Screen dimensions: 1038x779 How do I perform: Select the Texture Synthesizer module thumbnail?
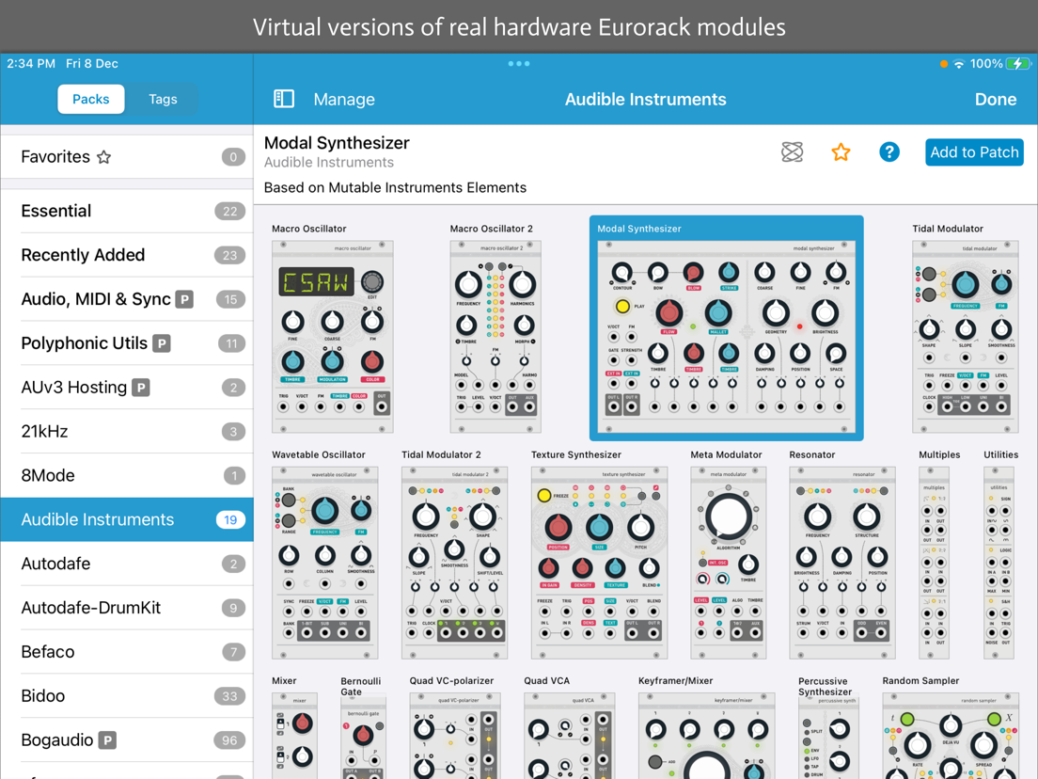pyautogui.click(x=599, y=563)
